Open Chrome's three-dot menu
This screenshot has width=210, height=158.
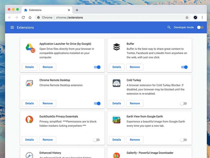(202, 17)
